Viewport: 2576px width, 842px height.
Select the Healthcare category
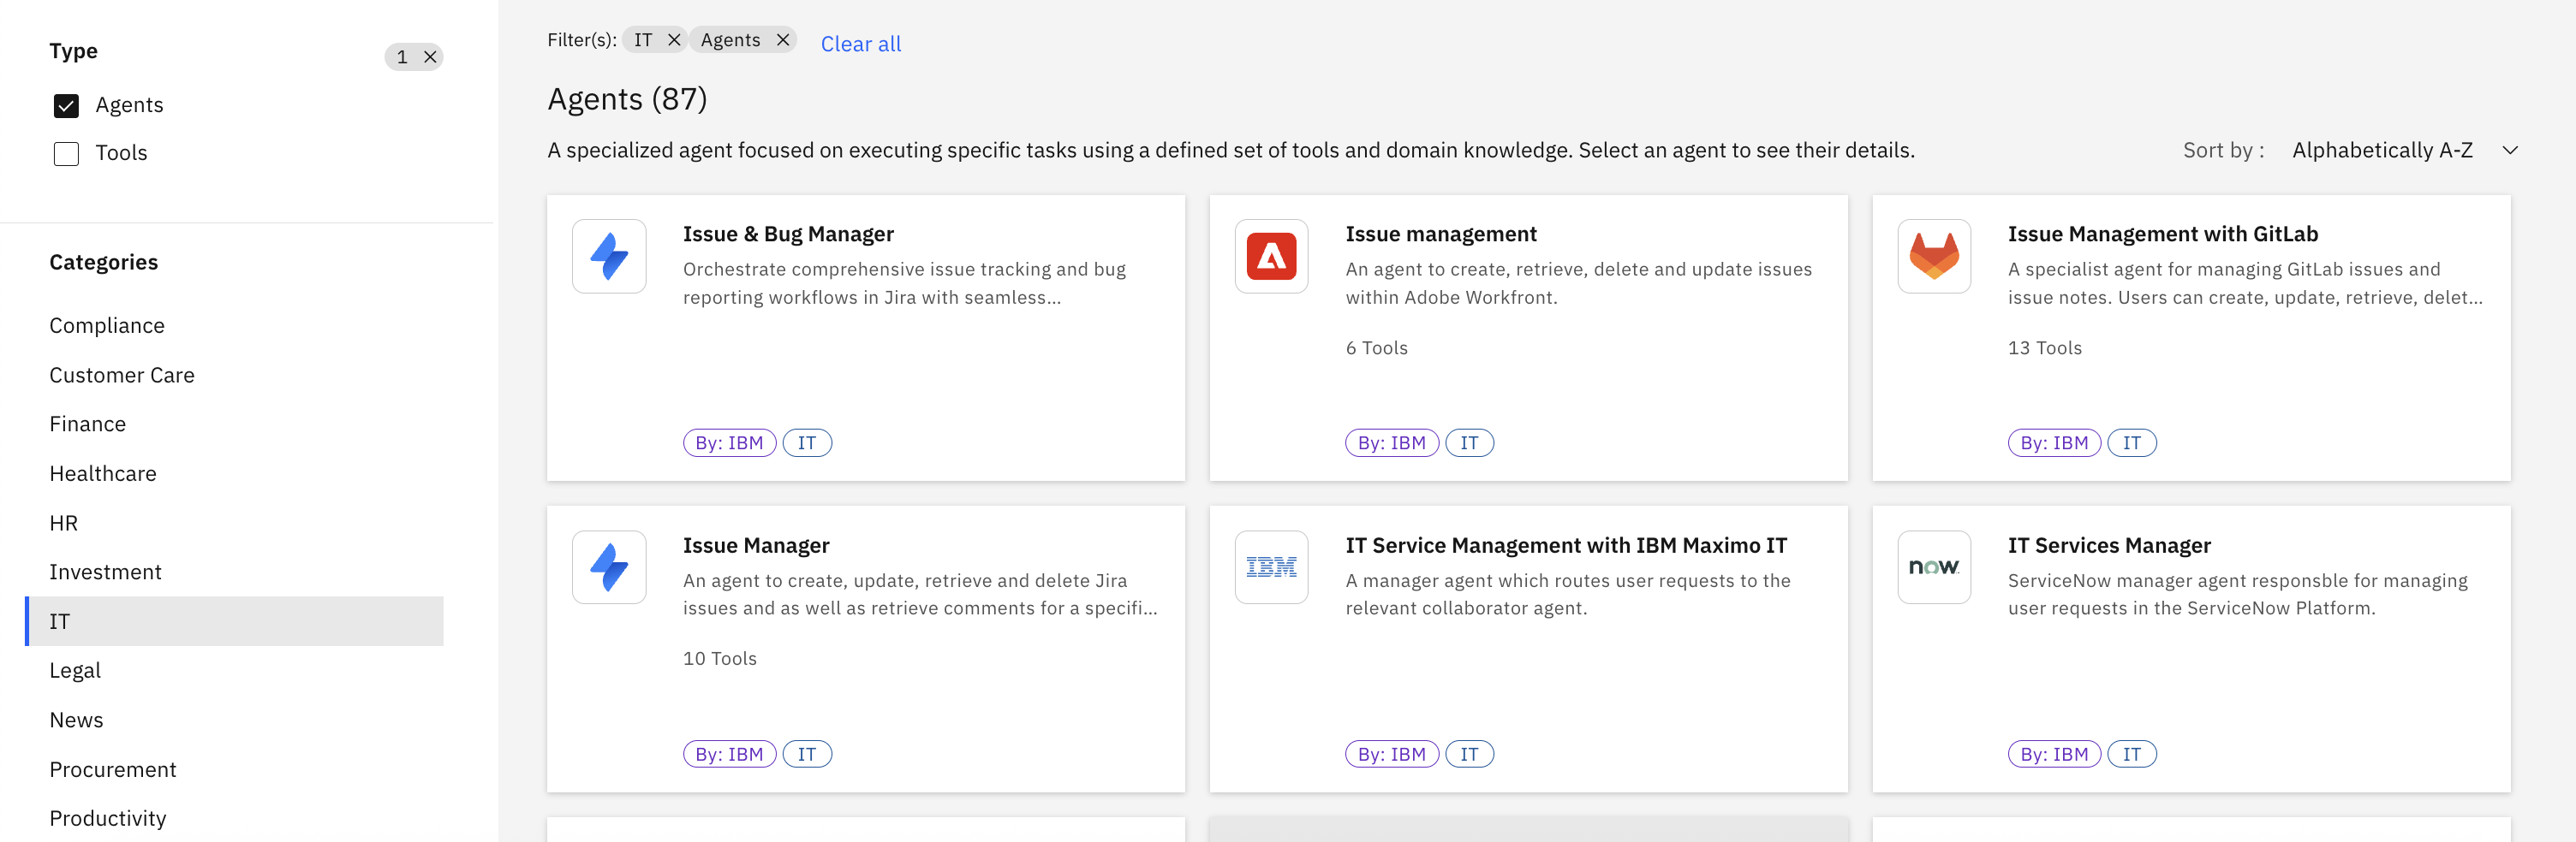tap(103, 473)
